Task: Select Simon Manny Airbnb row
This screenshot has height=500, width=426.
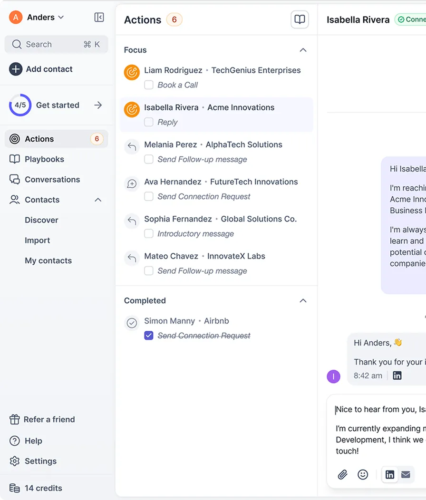Action: (x=216, y=328)
